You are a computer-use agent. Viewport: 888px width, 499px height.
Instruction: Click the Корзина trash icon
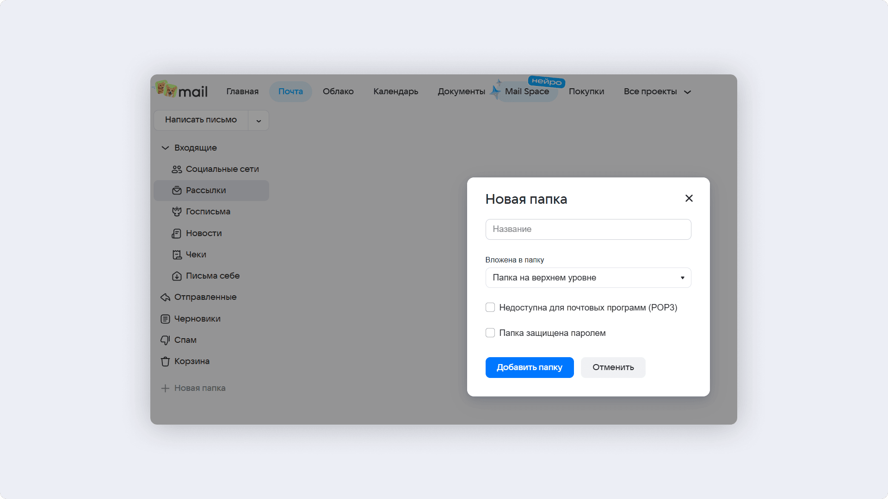[x=165, y=361]
